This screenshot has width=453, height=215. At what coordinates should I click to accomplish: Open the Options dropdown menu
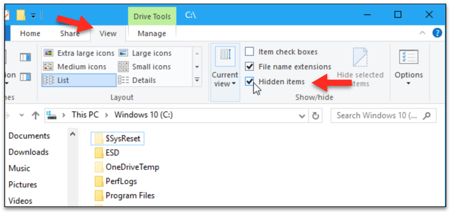(409, 79)
